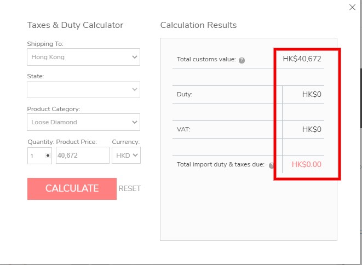The width and height of the screenshot is (362, 265).
Task: Click the Duty HK$0 amount
Action: [312, 94]
